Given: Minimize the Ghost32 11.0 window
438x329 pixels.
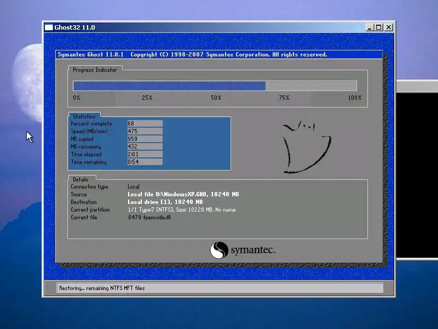Looking at the screenshot, I should tap(370, 27).
